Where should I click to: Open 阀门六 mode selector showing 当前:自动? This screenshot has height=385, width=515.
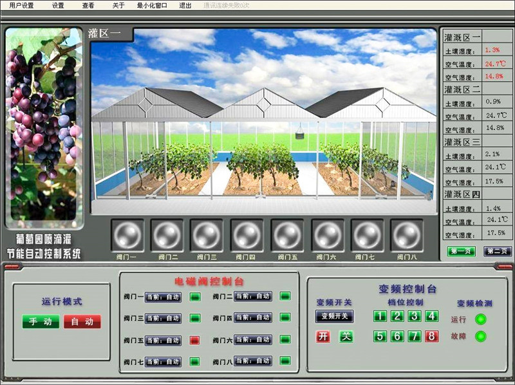[252, 340]
